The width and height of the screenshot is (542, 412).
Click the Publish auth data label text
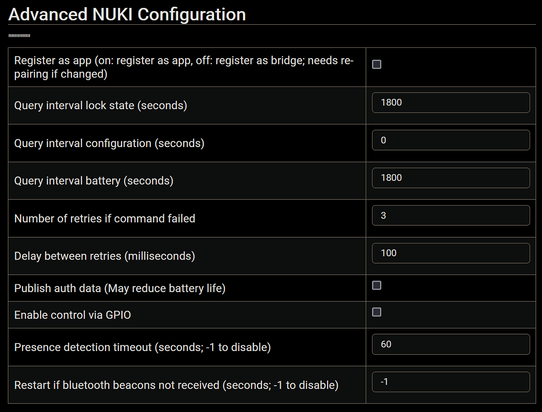click(120, 288)
